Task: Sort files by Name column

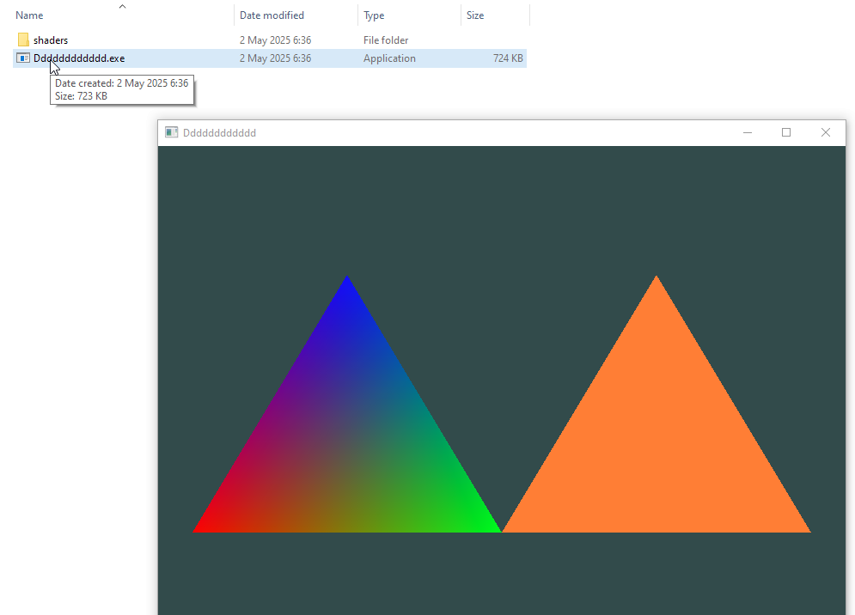Action: (x=29, y=15)
